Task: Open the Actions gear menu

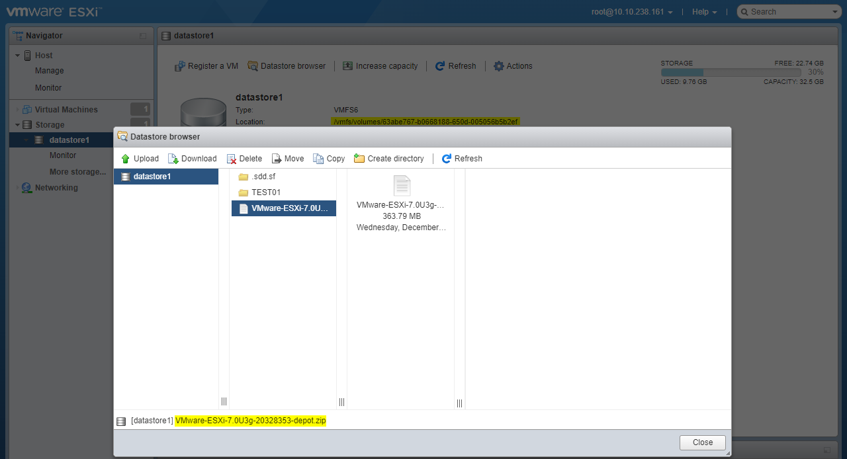Action: (513, 66)
